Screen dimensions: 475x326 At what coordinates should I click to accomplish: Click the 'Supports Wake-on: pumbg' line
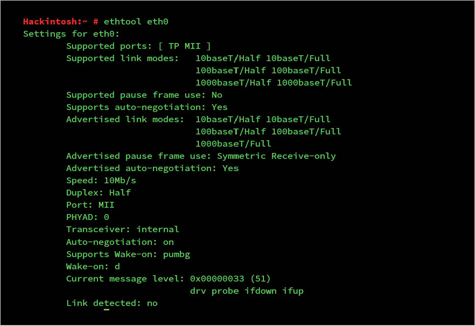pos(128,254)
